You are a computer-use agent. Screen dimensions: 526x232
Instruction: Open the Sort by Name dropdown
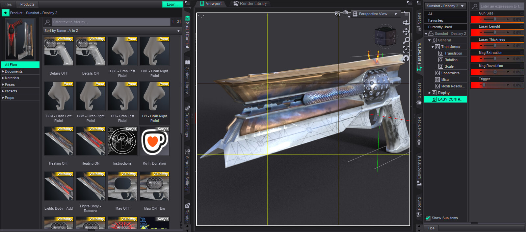point(113,31)
